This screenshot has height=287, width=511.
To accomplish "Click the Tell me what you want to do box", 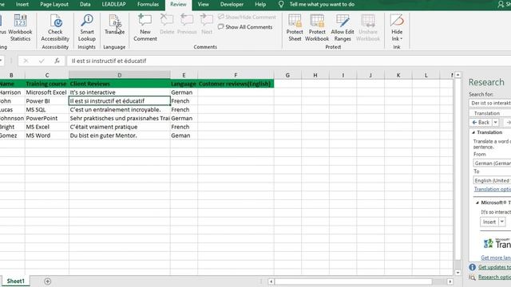I will pyautogui.click(x=322, y=5).
